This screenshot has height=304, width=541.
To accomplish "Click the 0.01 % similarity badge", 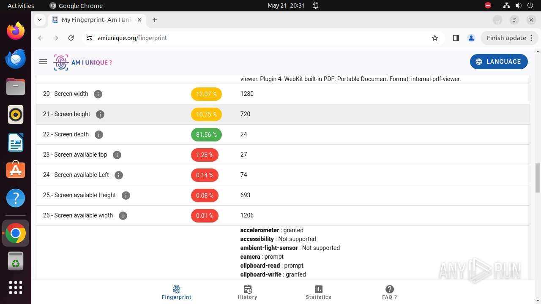I will click(205, 216).
